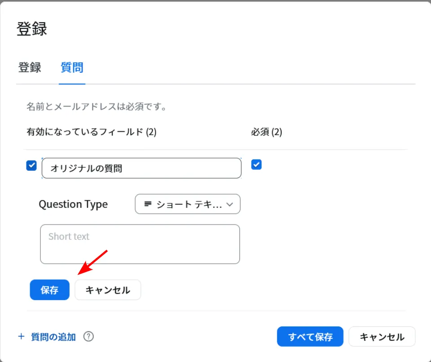431x362 pixels.
Task: Open the Question Type dropdown
Action: point(187,204)
